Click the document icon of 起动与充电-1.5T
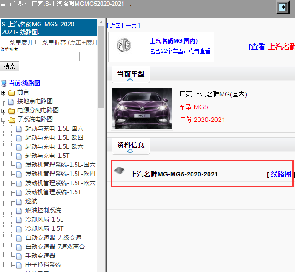The height and width of the screenshot is (272, 295). (19, 156)
